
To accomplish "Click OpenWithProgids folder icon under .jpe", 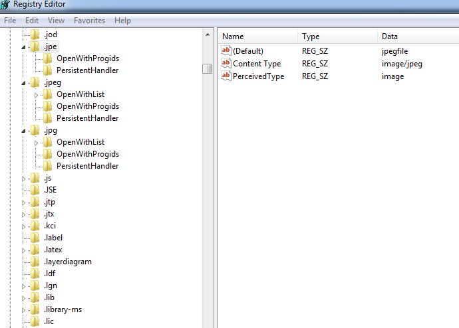I will tap(47, 58).
